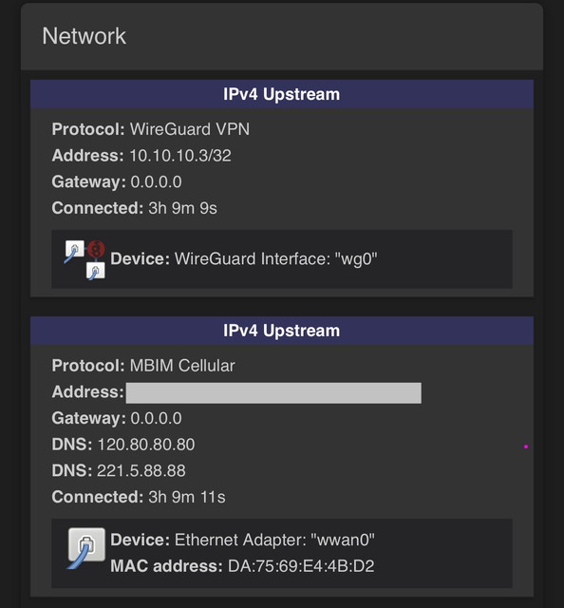Click the WireGuard tunnel interface icon
Screen dimensions: 564x608
85,259
